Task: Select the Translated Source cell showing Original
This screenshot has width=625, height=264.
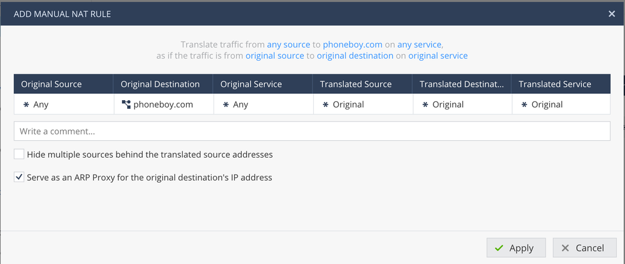Action: tap(363, 104)
